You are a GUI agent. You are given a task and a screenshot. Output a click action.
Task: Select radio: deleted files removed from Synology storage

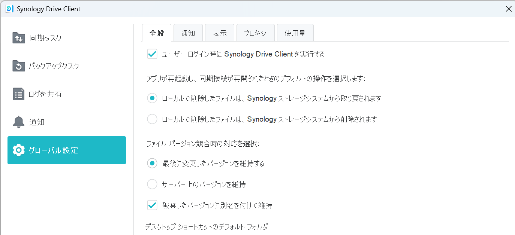(x=152, y=119)
